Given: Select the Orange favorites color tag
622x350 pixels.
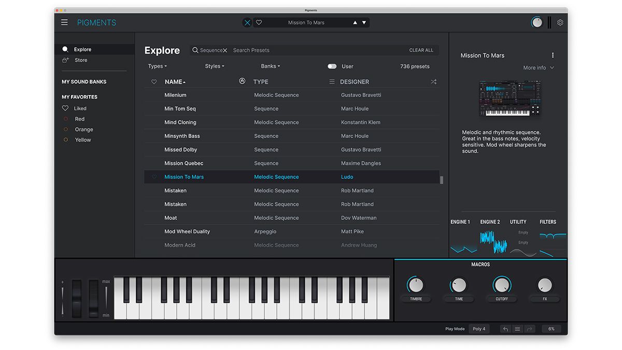Looking at the screenshot, I should click(66, 129).
